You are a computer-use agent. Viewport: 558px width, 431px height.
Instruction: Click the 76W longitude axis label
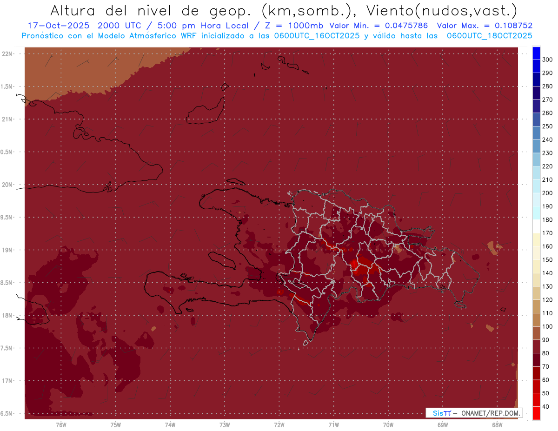coord(61,425)
